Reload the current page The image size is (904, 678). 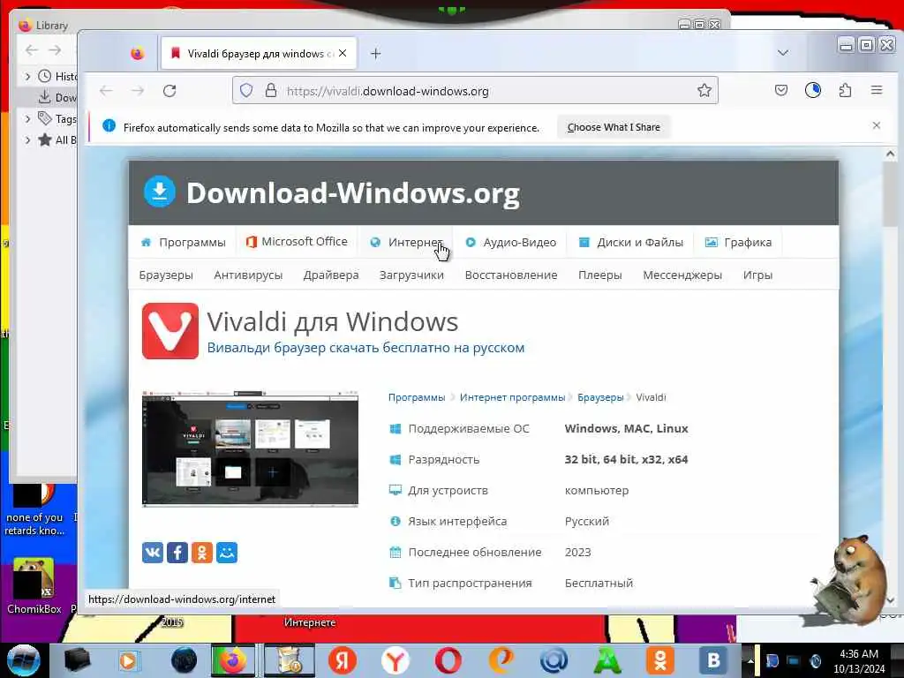169,91
